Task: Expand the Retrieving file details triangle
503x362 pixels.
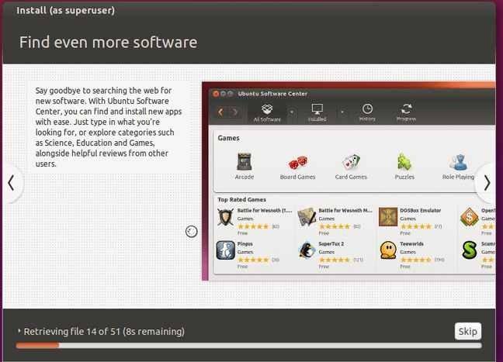Action: (19, 330)
